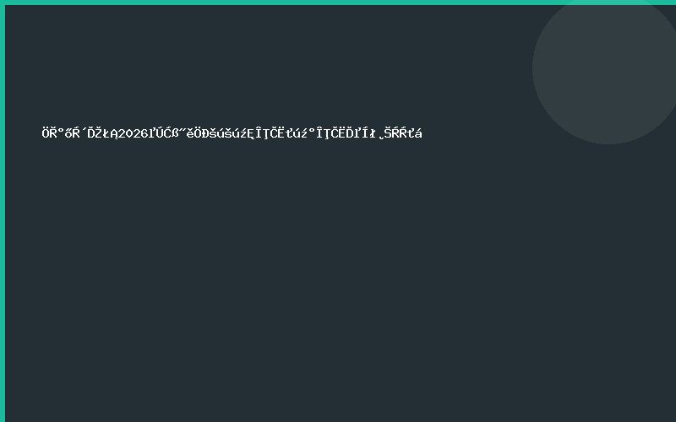Viewport: 676px width, 422px height.
Task: Click the first character of the text line
Action: (x=46, y=133)
